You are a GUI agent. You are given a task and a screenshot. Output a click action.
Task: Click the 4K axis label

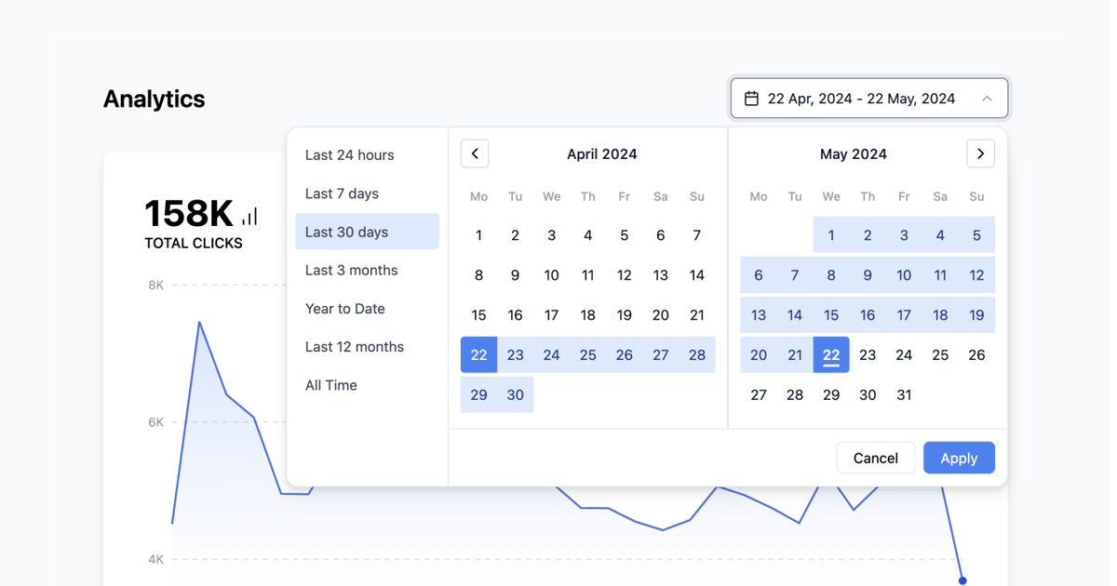click(x=155, y=559)
